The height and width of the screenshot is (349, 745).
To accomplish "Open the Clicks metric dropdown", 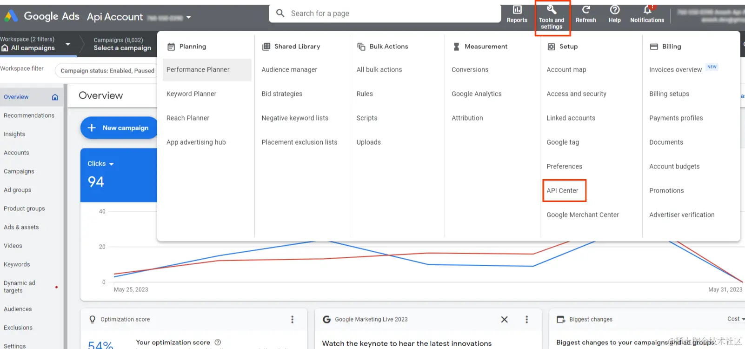I will pos(100,164).
